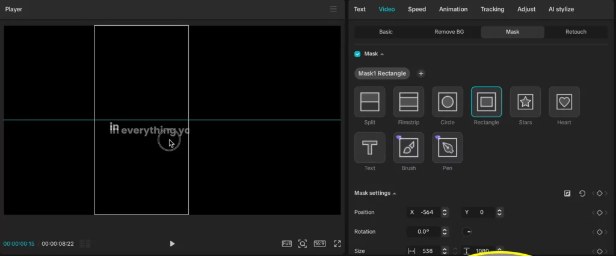
Task: Click the Size width input field
Action: [x=424, y=251]
